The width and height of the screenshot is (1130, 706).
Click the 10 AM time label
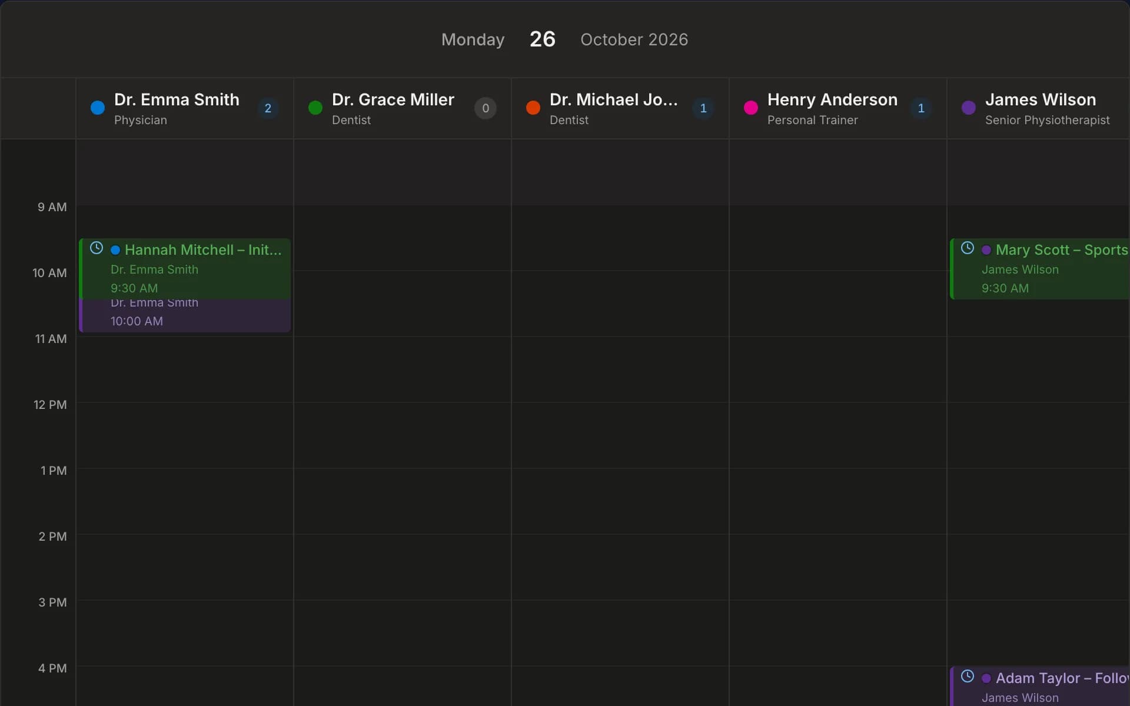(49, 273)
